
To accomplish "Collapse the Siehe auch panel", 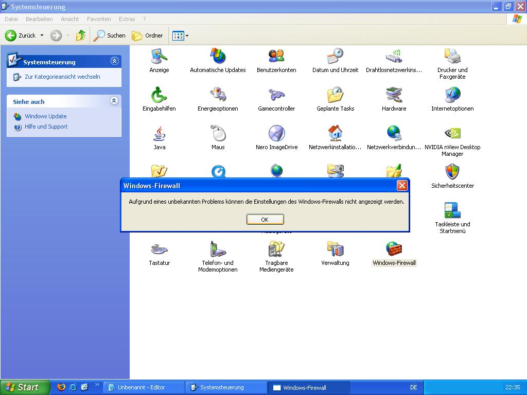I will click(x=114, y=100).
